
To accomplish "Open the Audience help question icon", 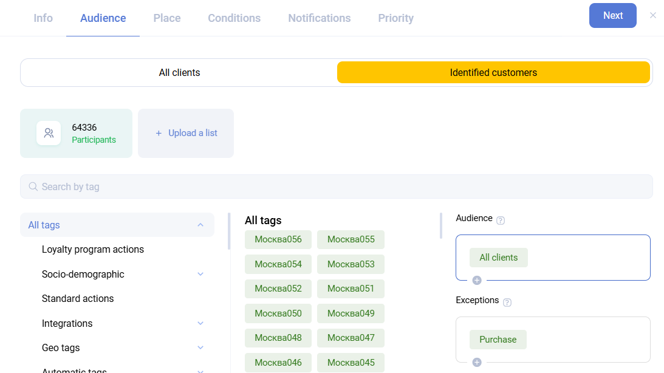I will click(x=501, y=221).
